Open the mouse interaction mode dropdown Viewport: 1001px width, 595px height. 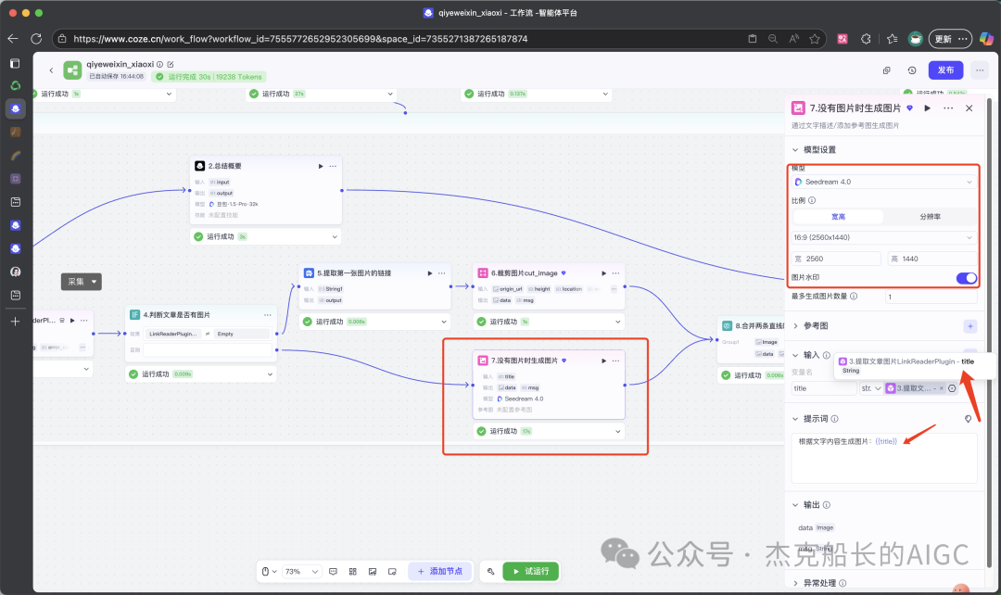(269, 572)
